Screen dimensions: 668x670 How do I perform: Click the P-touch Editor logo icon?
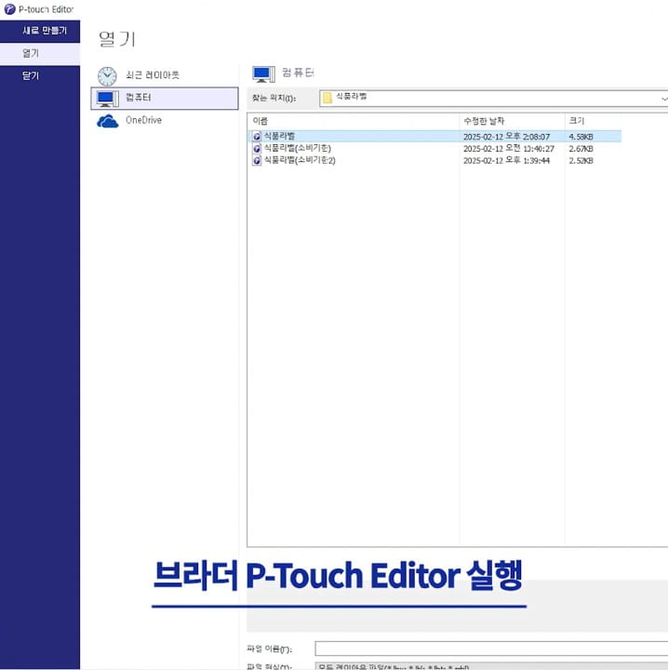(8, 8)
